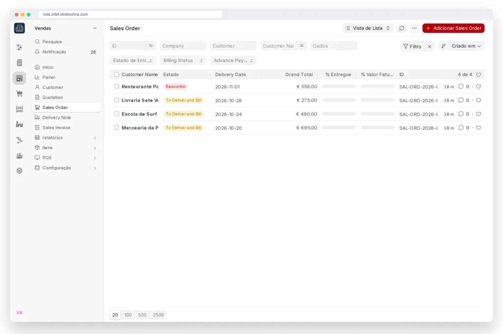This screenshot has width=503, height=334.
Task: Go to Quotation in the sidebar
Action: 66,97
